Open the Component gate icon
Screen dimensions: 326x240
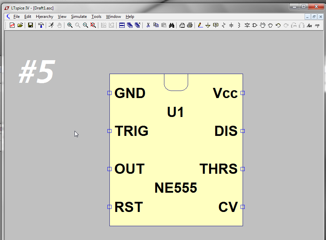coord(255,25)
